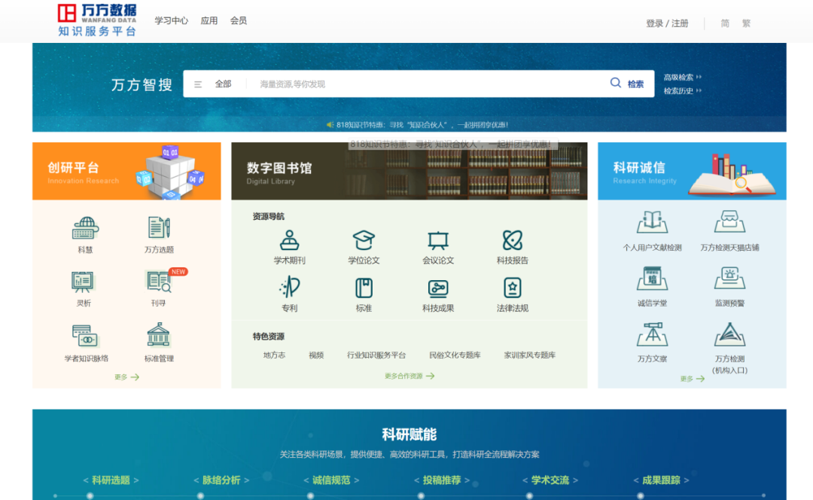
Task: Open the 地方志 link
Action: (274, 355)
